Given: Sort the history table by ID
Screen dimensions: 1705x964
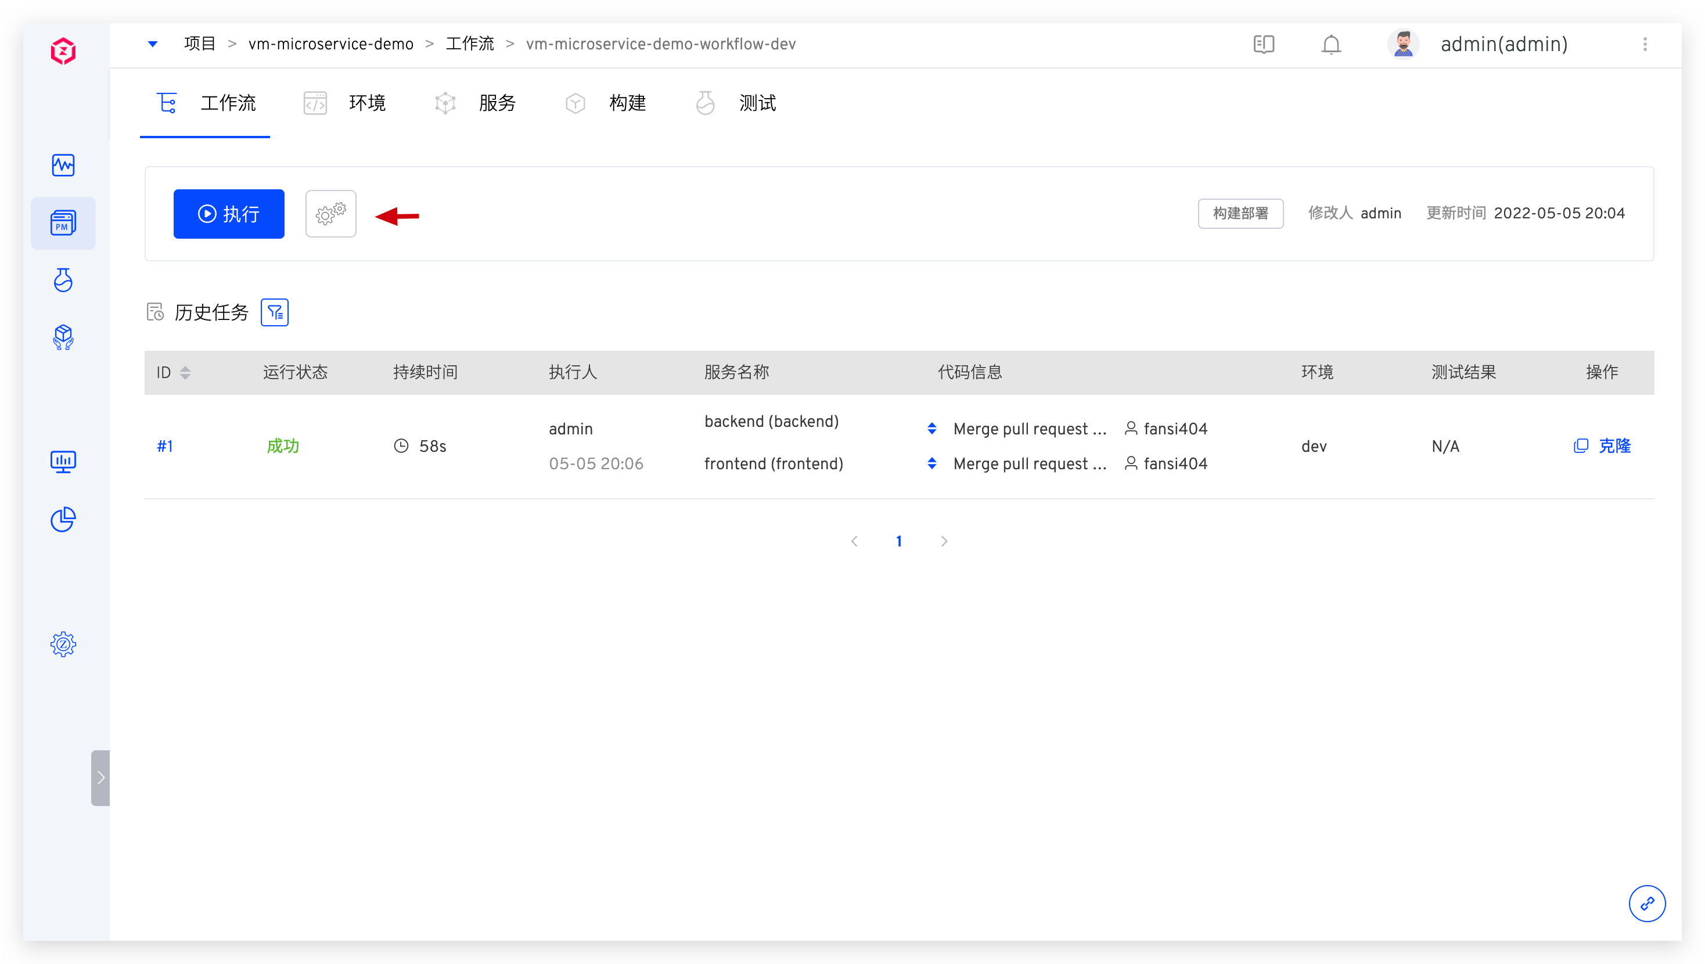Looking at the screenshot, I should coord(185,373).
